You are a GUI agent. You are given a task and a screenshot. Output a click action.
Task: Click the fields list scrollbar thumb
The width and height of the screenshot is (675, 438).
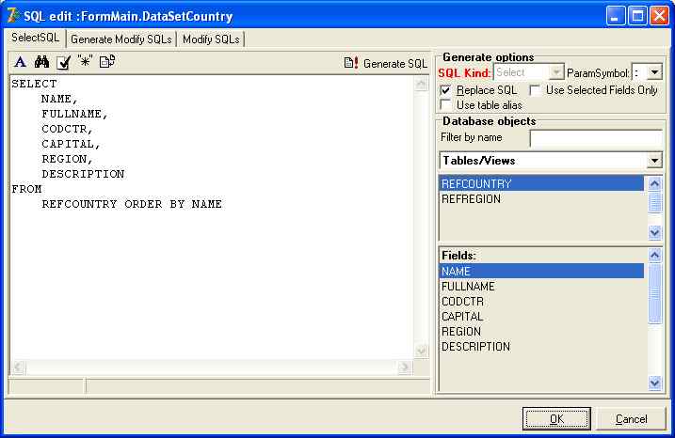click(655, 293)
